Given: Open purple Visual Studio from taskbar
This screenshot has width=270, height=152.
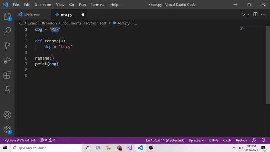Looking at the screenshot, I should point(130,148).
